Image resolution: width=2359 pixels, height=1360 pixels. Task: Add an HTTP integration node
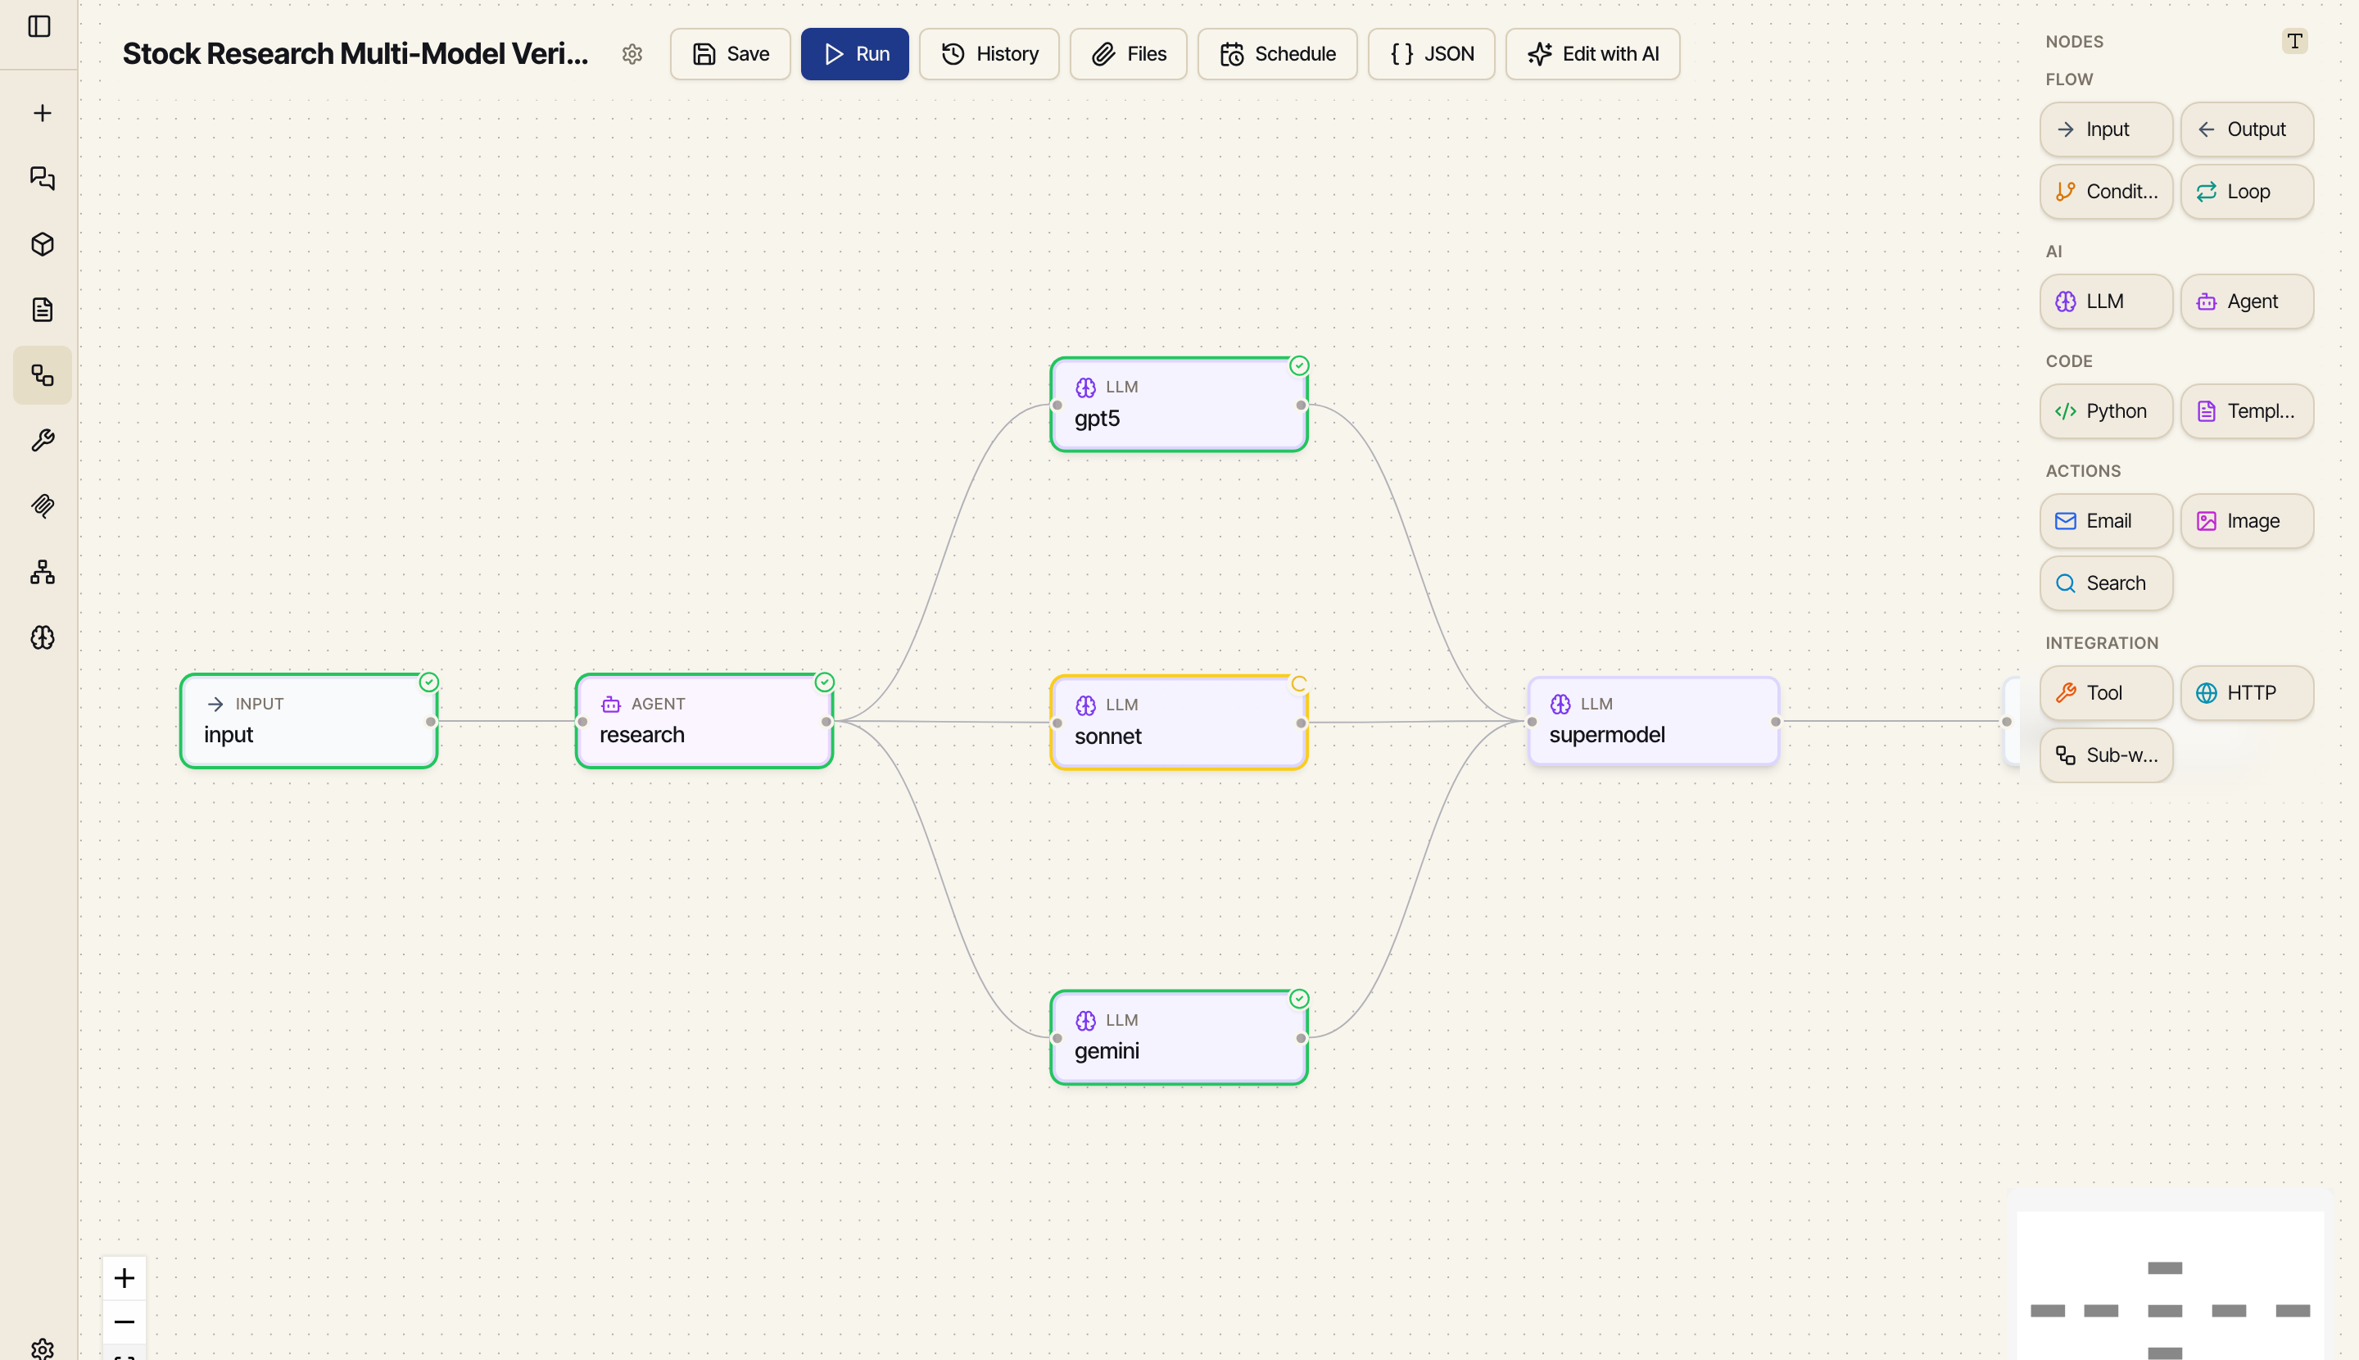2247,692
